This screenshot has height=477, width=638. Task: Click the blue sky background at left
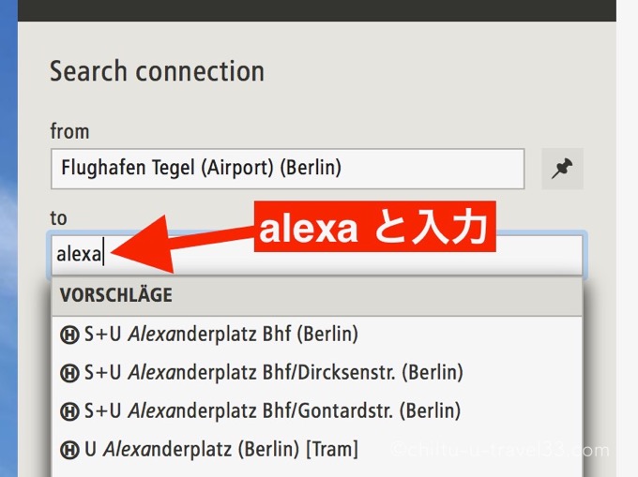tap(8, 238)
